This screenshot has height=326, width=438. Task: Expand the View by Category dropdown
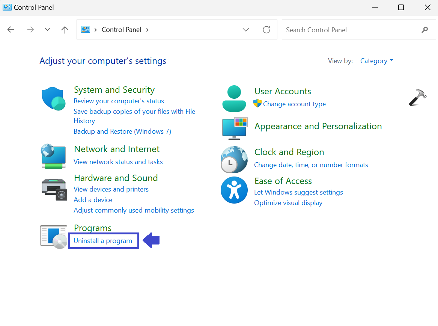point(376,61)
